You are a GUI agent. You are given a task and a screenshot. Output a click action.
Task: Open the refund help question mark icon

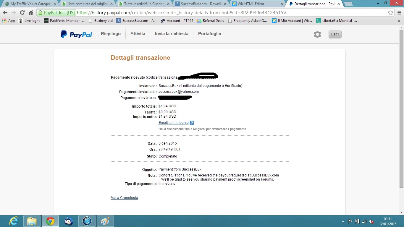click(192, 123)
